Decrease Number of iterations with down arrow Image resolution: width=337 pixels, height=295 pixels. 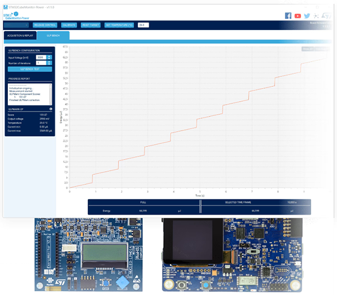[49, 64]
